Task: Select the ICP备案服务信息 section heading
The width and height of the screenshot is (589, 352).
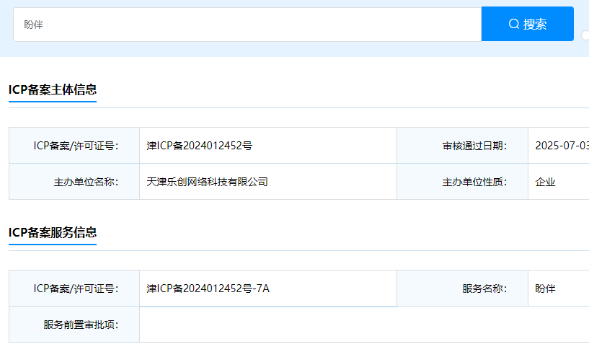Action: click(x=53, y=232)
